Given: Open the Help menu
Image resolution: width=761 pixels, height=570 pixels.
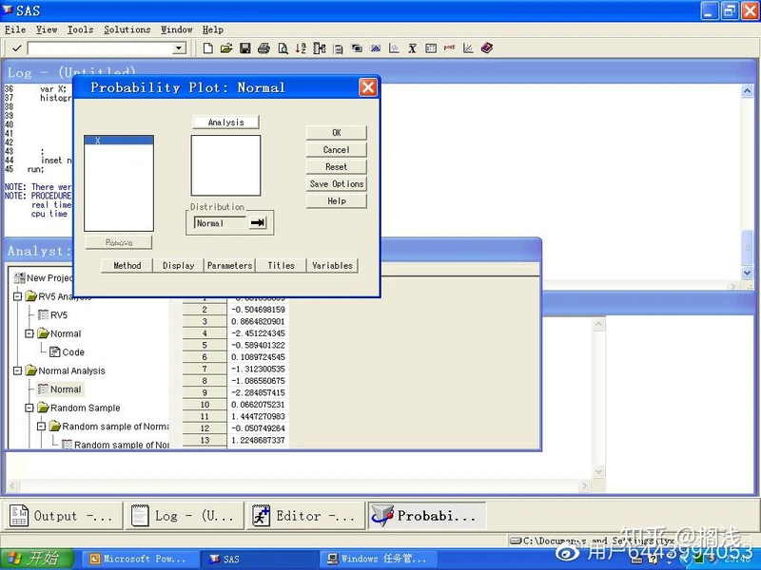Looking at the screenshot, I should [212, 29].
